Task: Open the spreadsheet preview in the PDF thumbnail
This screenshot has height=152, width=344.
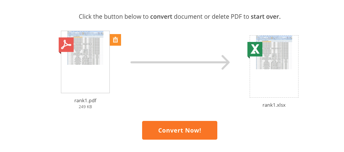Action: point(85,48)
